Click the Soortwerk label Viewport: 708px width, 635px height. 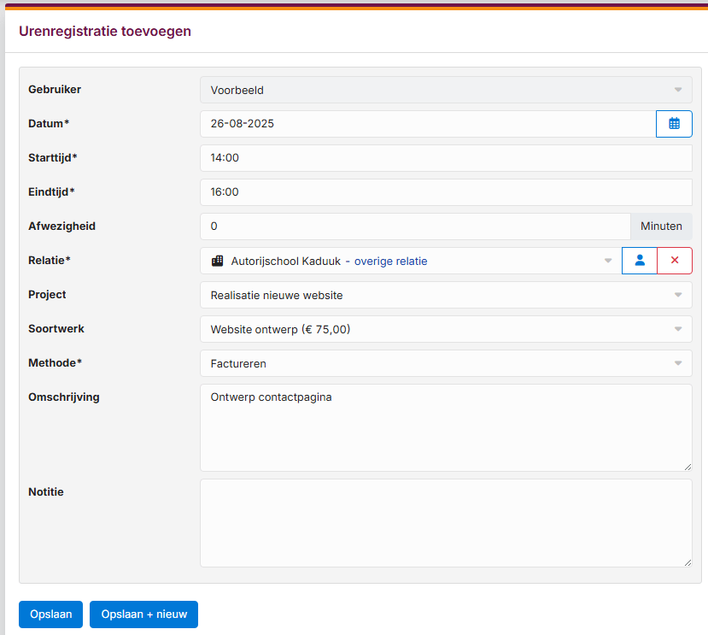pos(56,328)
